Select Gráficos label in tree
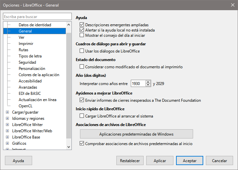This screenshot has width=238, height=170. (x=19, y=143)
